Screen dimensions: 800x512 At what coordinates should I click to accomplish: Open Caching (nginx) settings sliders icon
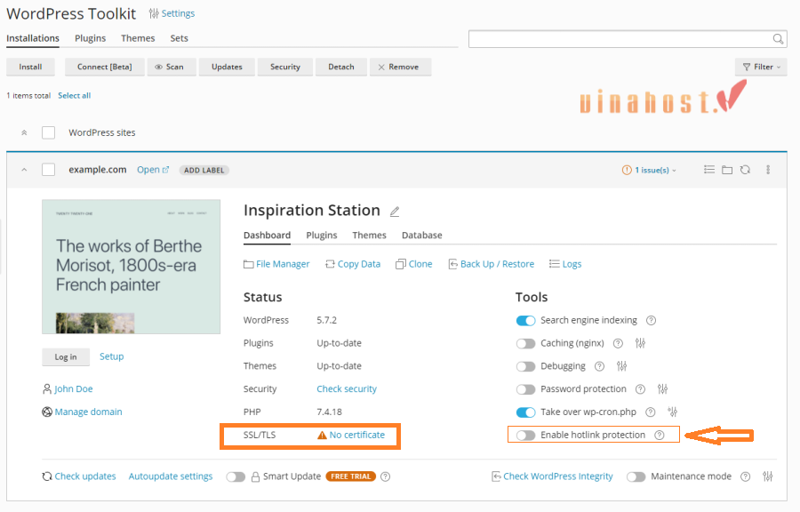(x=640, y=343)
